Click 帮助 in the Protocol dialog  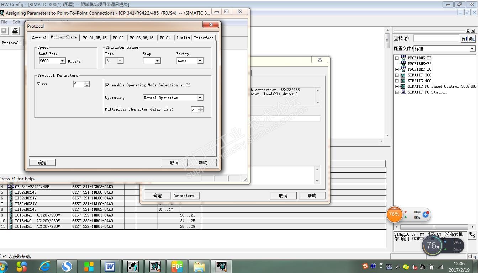pyautogui.click(x=203, y=162)
